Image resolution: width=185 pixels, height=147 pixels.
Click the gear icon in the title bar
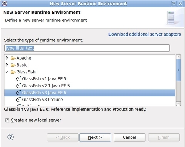pos(4,4)
